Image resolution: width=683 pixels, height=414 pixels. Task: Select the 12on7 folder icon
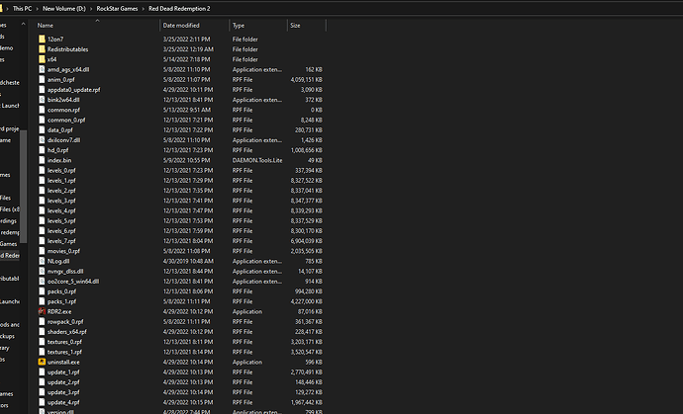tap(42, 40)
